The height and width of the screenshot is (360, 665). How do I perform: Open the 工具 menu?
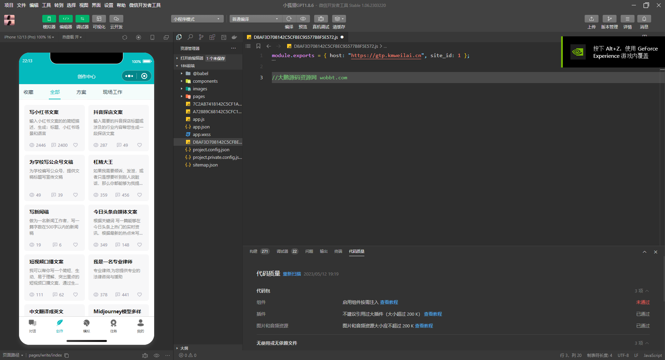(46, 5)
